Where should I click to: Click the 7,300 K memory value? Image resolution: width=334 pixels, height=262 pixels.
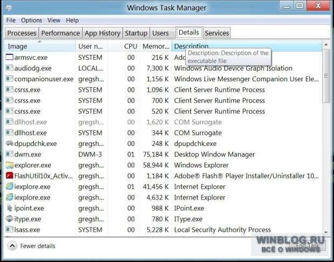[x=157, y=68]
